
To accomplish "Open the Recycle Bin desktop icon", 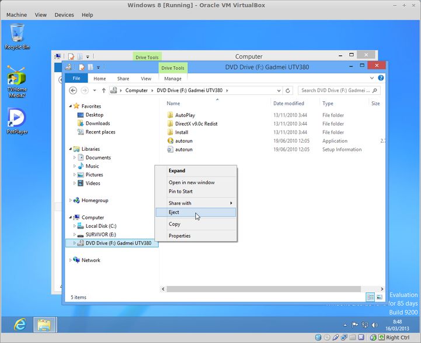I will [17, 37].
